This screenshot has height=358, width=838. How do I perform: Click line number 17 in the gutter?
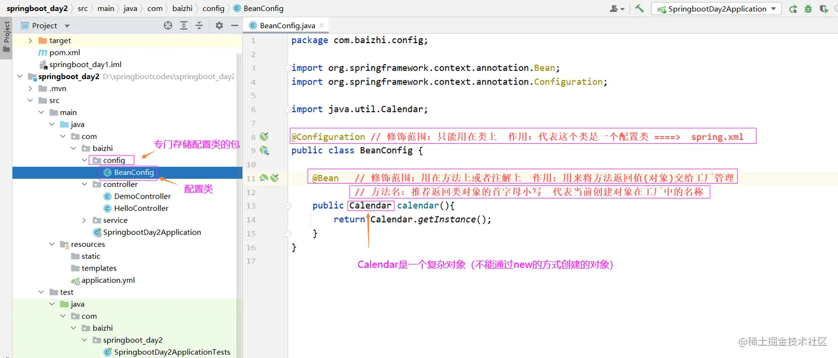pos(252,261)
